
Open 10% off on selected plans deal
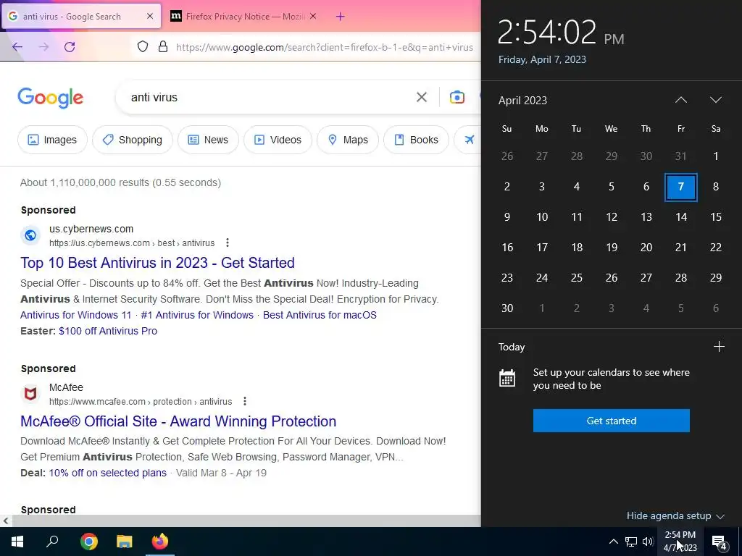coord(107,473)
